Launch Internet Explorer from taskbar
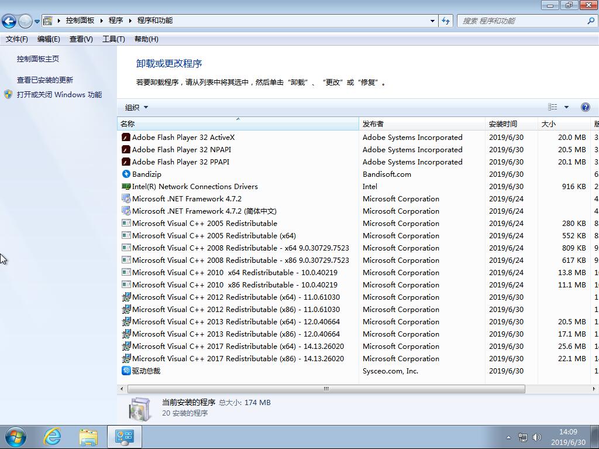The height and width of the screenshot is (449, 599). pyautogui.click(x=52, y=437)
